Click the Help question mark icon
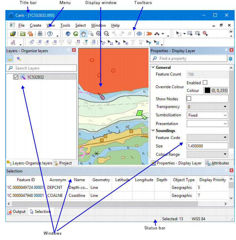Screen dimensions: 236x240 click(50, 34)
